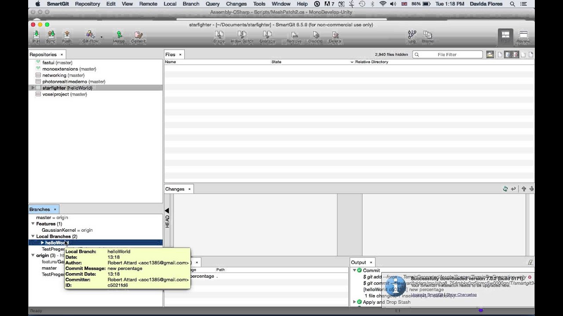Click the Wi-Fi status icon
The width and height of the screenshot is (563, 316).
click(383, 4)
